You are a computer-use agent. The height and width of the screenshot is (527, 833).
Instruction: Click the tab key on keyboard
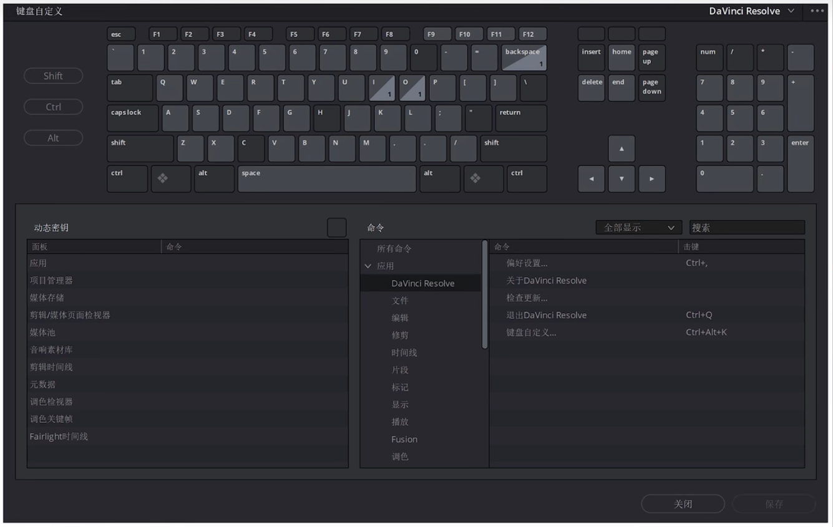tap(130, 88)
